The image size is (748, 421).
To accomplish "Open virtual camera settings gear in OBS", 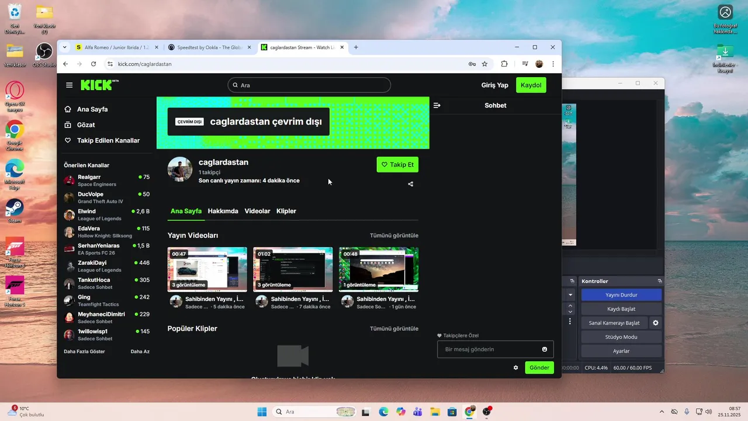I will tap(656, 323).
